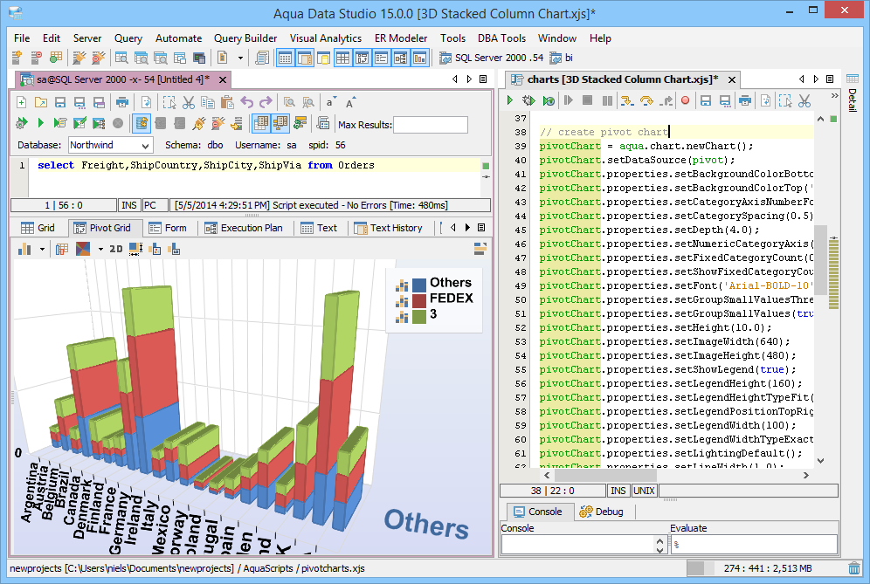The image size is (870, 584).
Task: Click the Redo arrow in query toolbar
Action: coord(266,102)
